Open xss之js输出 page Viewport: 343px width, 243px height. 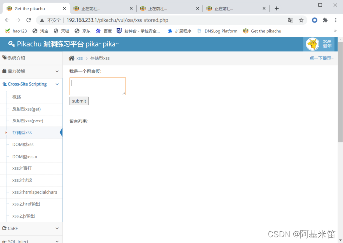click(x=24, y=216)
